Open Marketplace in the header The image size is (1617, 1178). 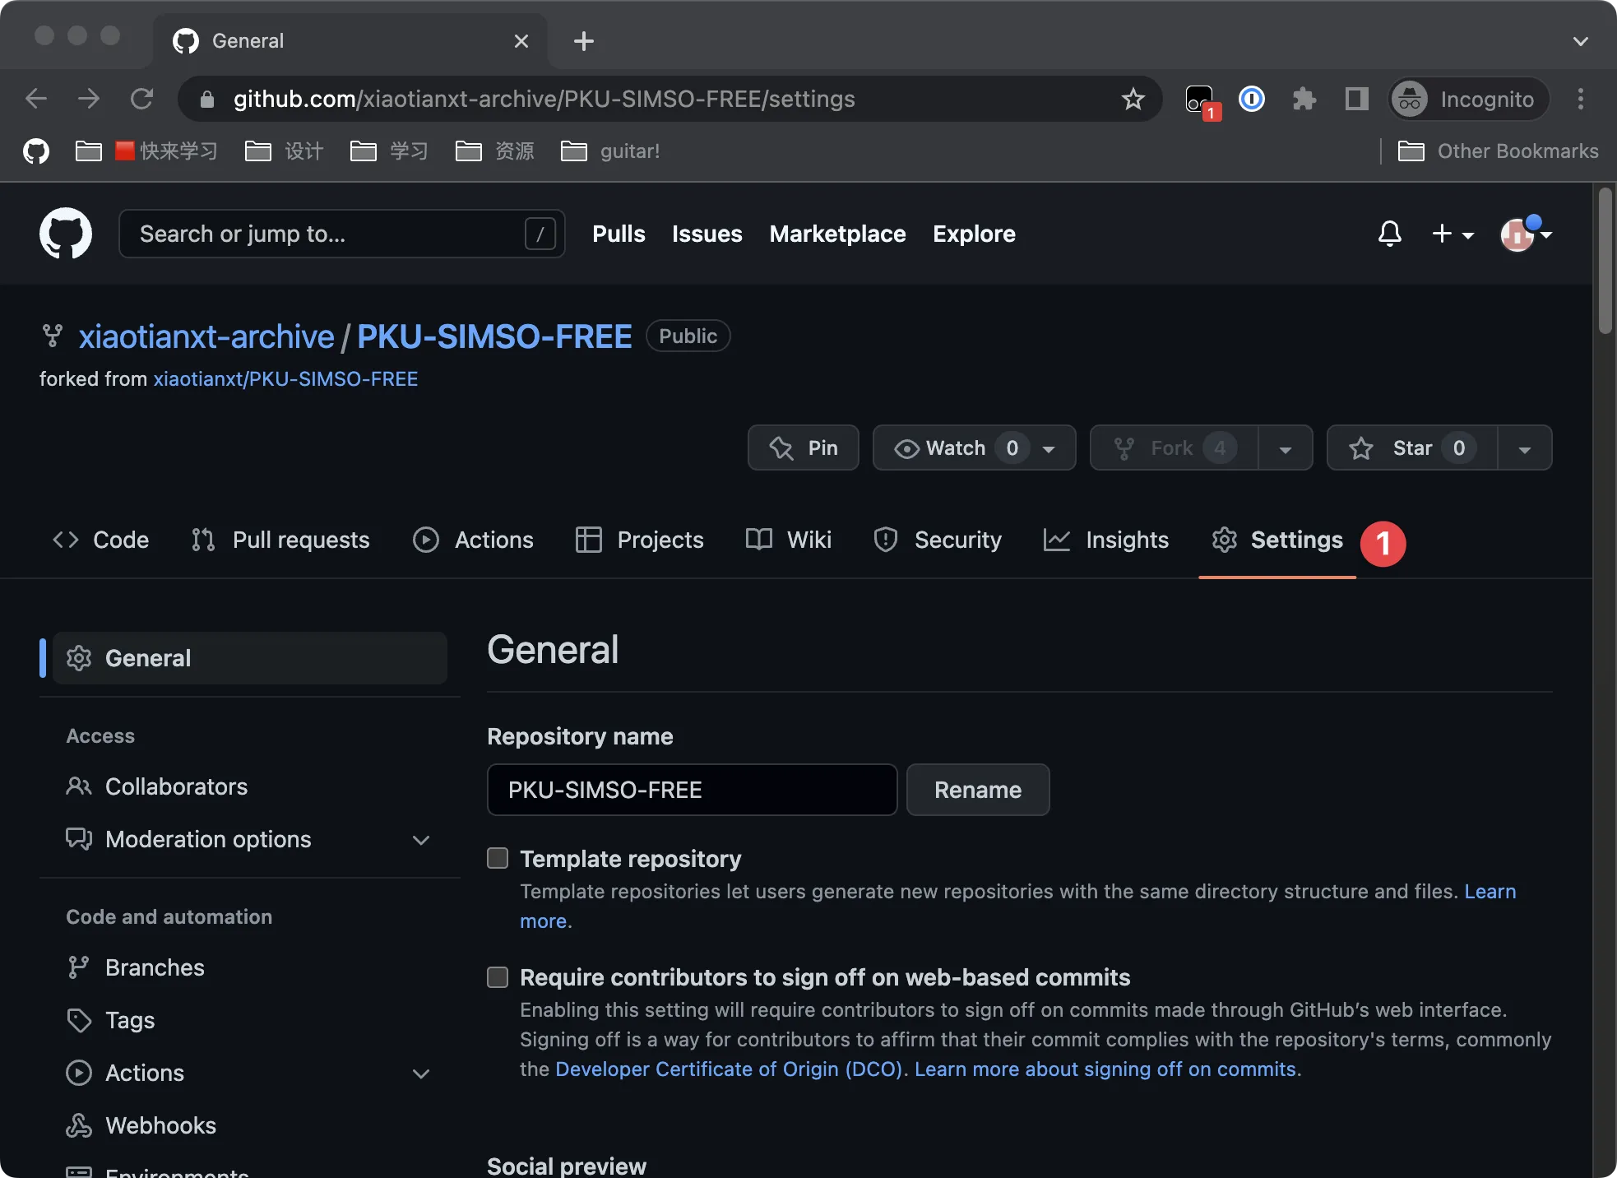[837, 234]
